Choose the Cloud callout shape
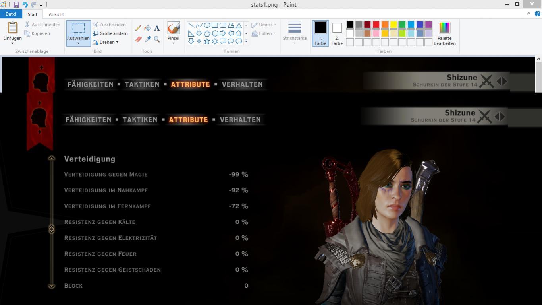Screen dimensions: 542x305 tap(239, 41)
